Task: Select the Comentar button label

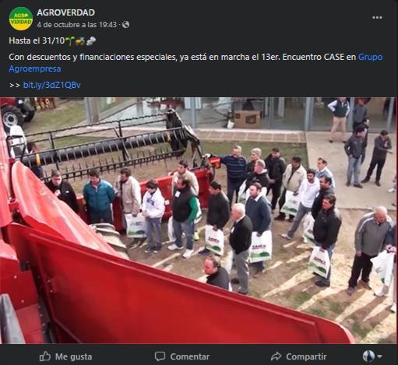Action: point(190,356)
